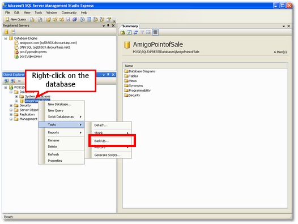Viewport: 298px width, 224px height.
Task: Select the Summary tab
Action: pos(130,26)
